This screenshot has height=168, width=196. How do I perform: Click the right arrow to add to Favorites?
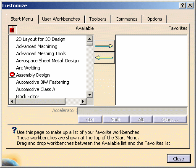[x=105, y=46]
